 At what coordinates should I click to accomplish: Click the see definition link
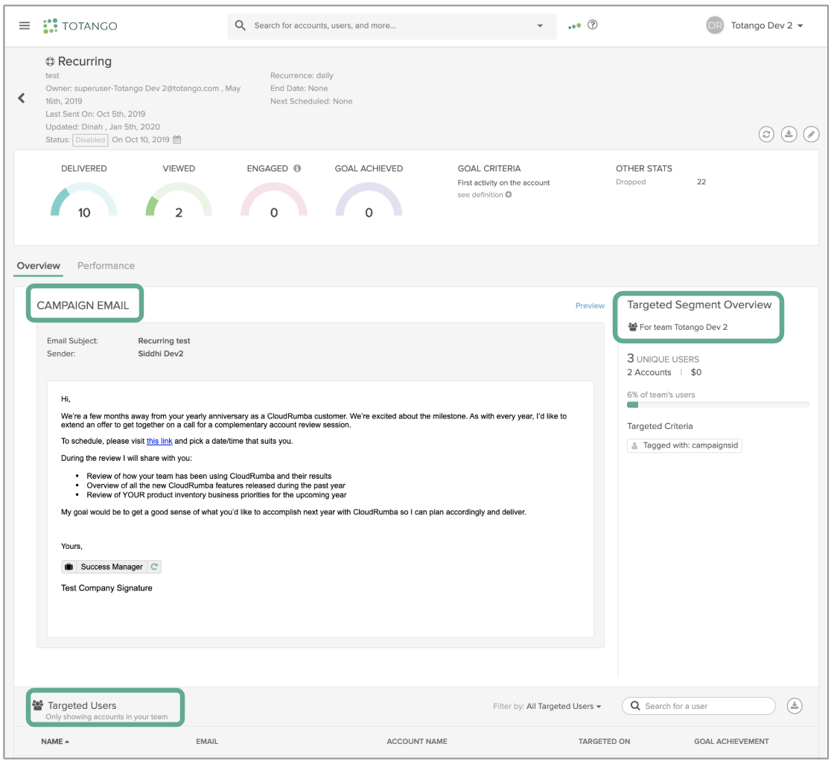tap(480, 195)
